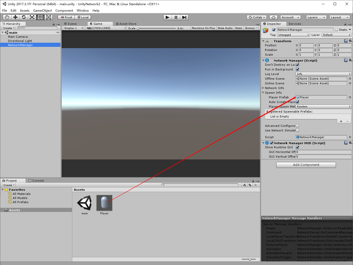Open the Display 1 dropdown
This screenshot has width=353, height=265.
click(74, 28)
